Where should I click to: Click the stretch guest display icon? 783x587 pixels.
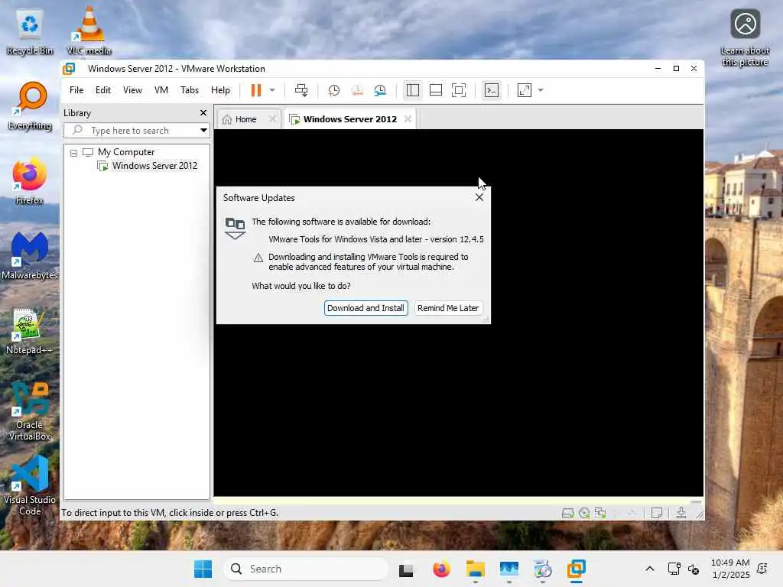coord(525,90)
